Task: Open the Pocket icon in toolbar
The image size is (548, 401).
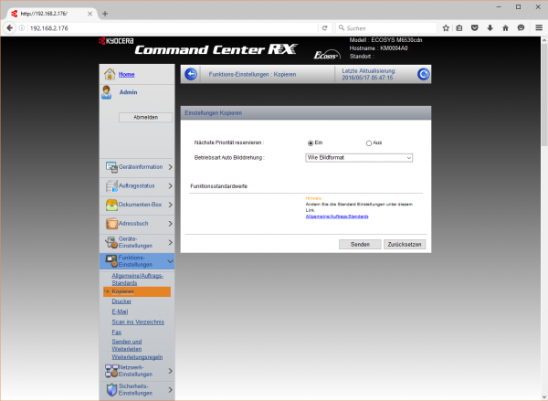Action: pyautogui.click(x=473, y=28)
